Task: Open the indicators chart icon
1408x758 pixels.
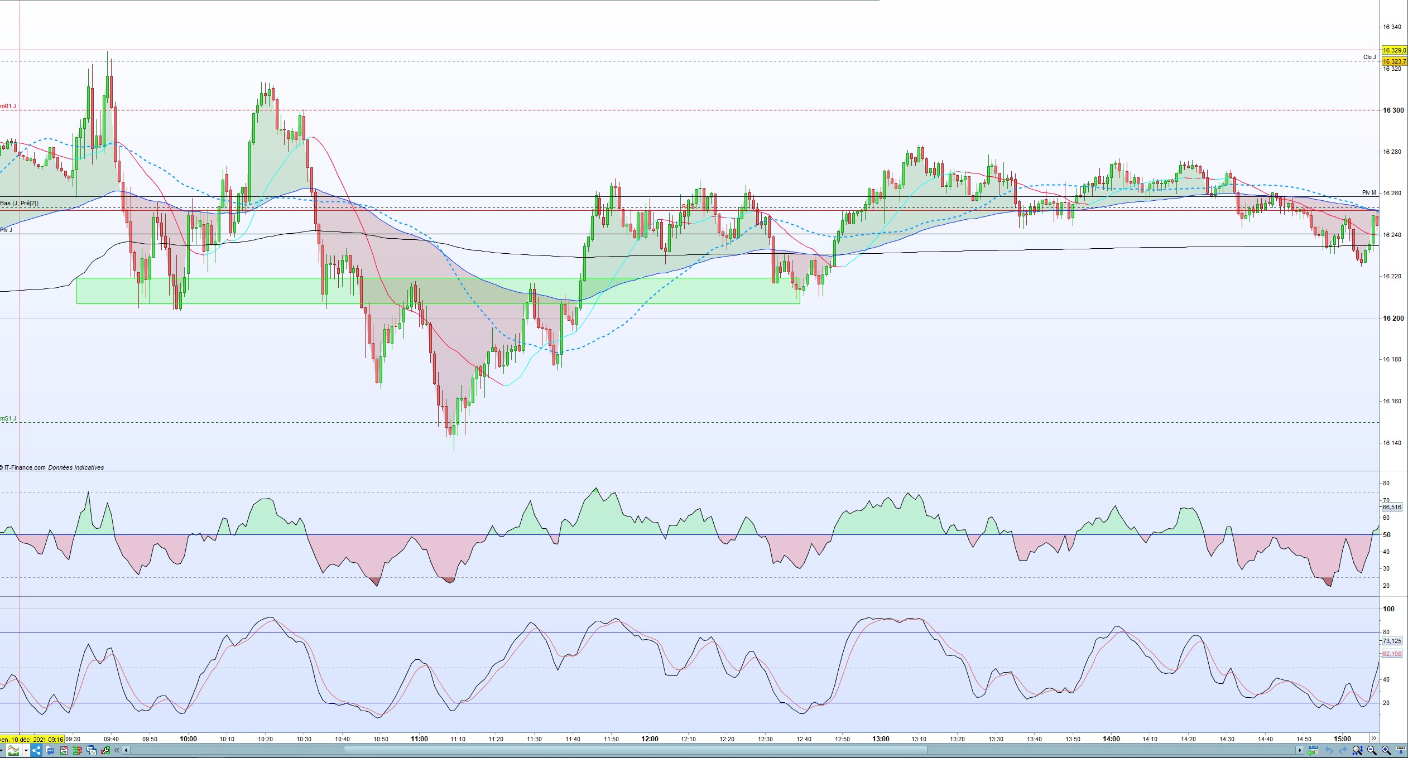Action: (13, 750)
